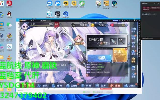Open the friends icon in game sidebar

133,52
